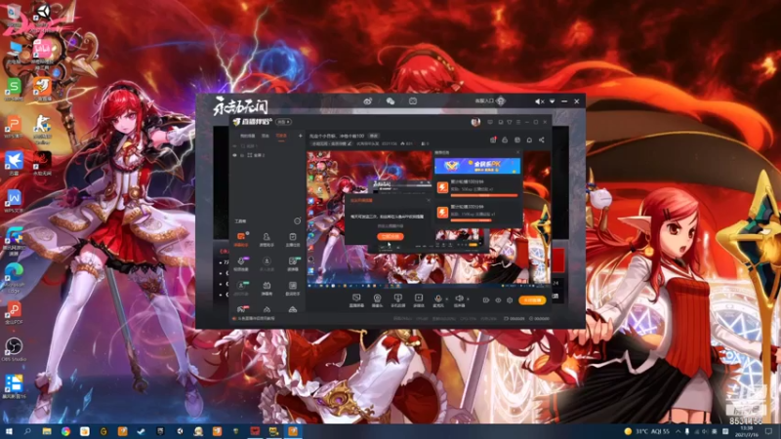Open the Unity desktop shortcut
This screenshot has height=439, width=781.
42,16
